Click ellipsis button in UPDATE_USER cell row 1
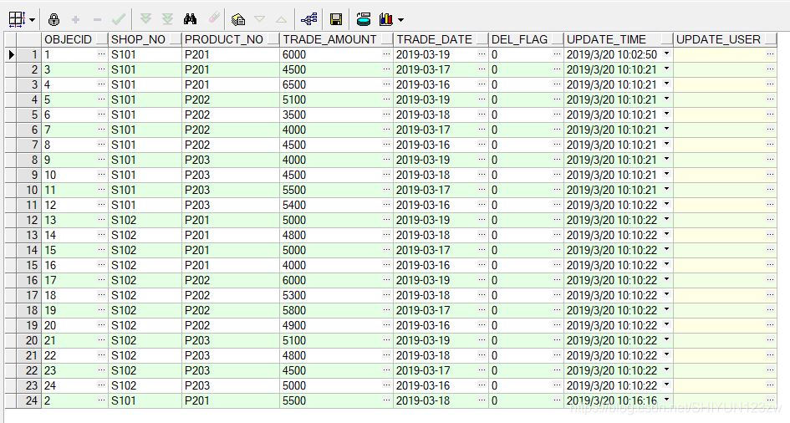This screenshot has height=423, width=790. [x=770, y=54]
